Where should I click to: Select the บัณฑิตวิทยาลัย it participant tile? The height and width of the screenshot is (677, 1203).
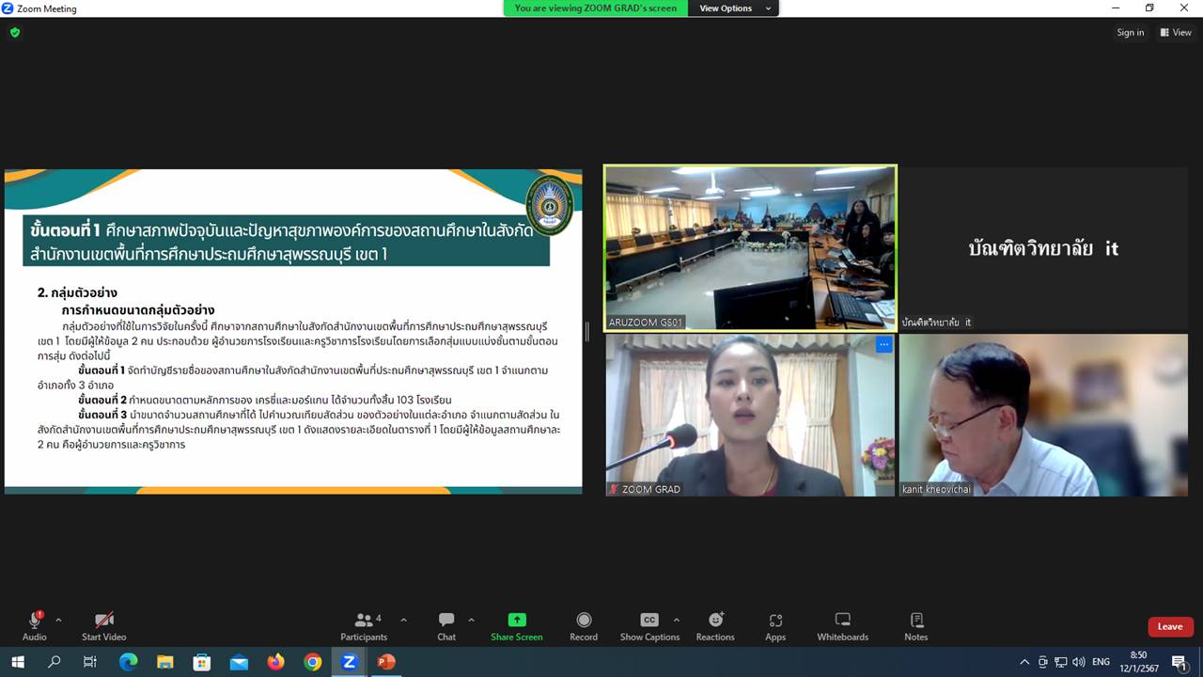click(1043, 248)
